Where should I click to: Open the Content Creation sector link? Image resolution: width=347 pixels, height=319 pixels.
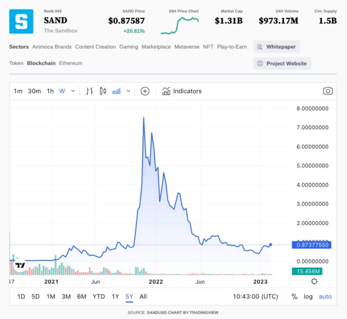click(x=95, y=47)
